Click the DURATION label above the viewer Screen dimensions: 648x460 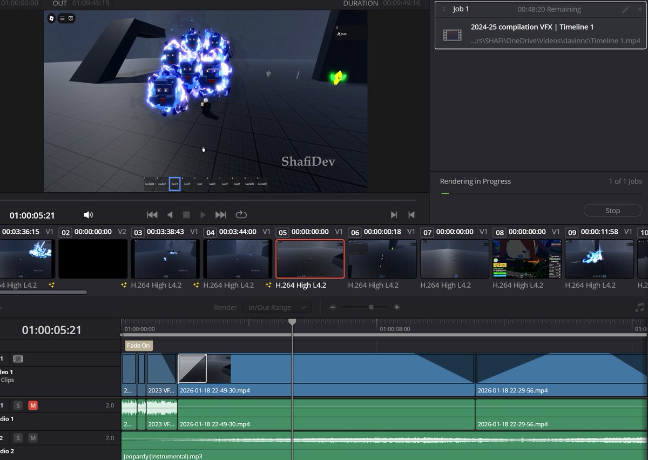(361, 3)
